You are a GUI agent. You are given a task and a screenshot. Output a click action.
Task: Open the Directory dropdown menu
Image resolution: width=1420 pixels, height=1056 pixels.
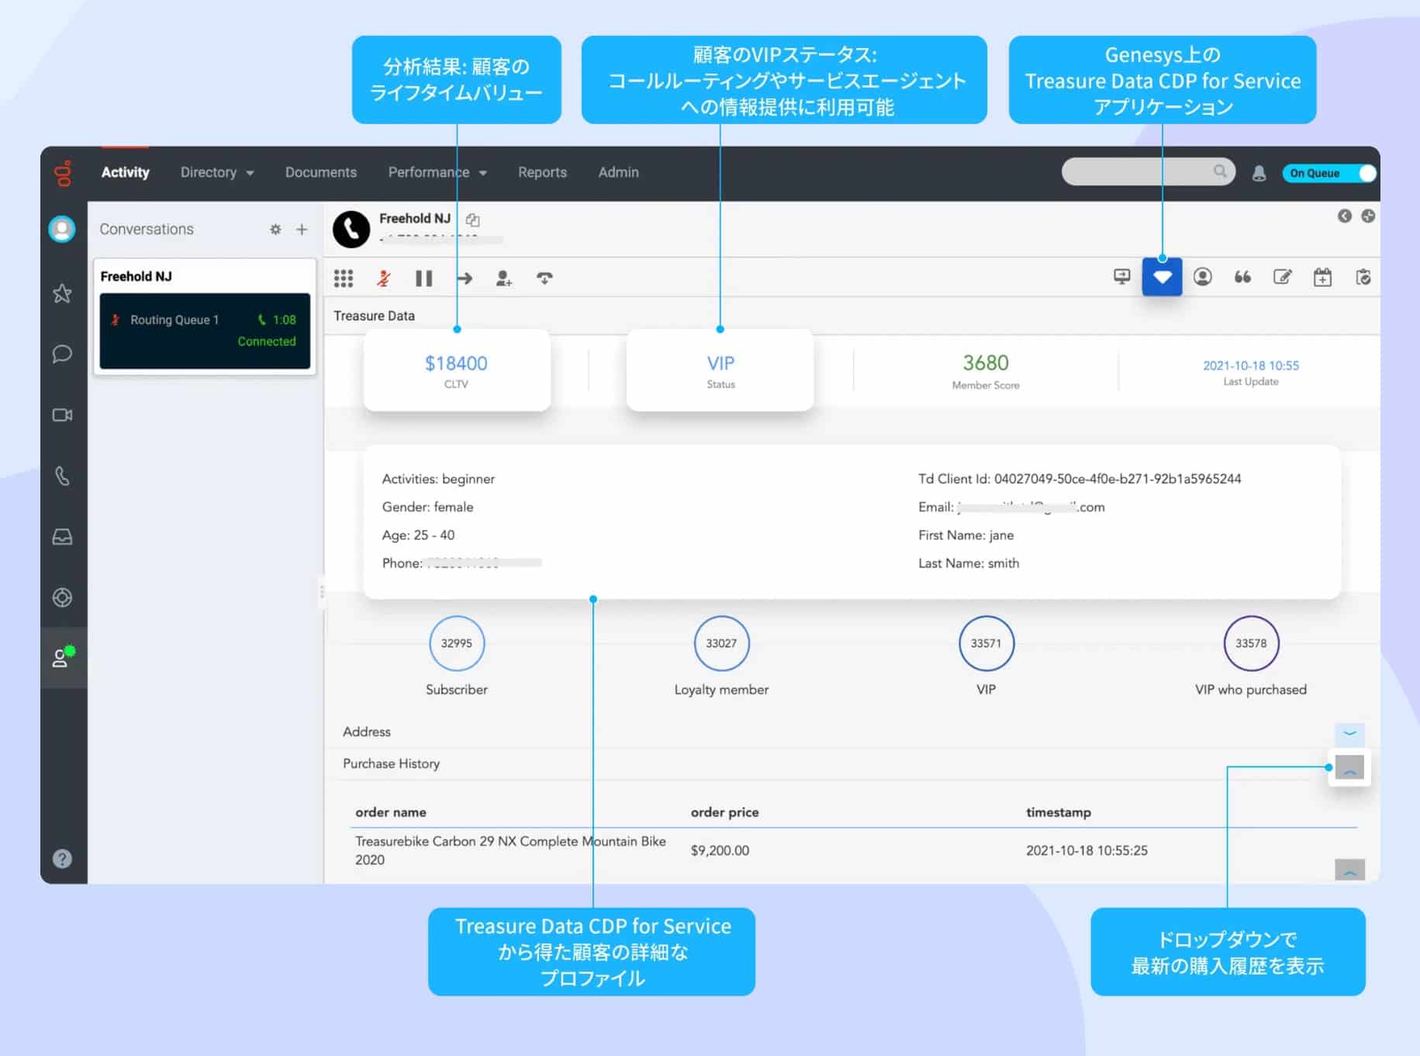coord(217,172)
